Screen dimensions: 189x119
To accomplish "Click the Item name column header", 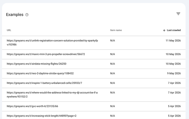I will (116, 30).
